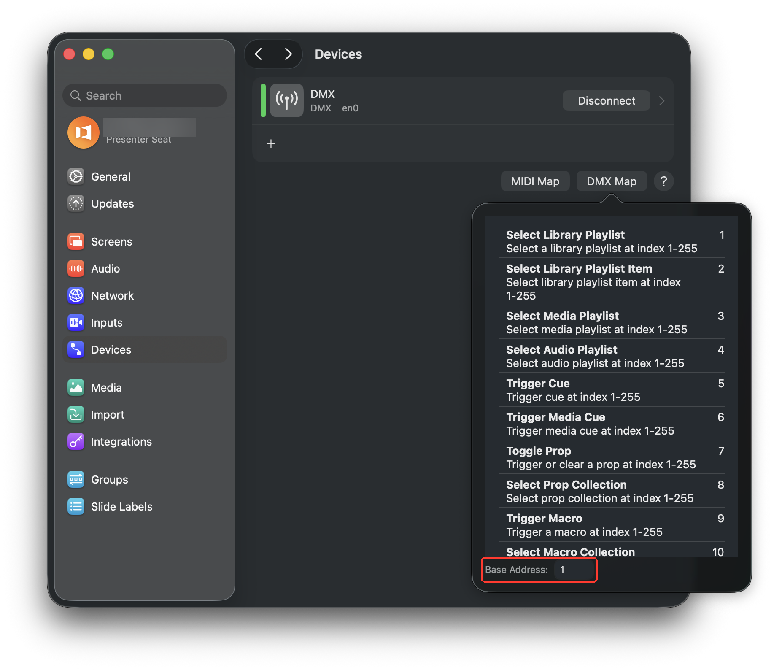Click the Devices sidebar icon
Viewport: 782px width, 670px height.
click(x=76, y=349)
